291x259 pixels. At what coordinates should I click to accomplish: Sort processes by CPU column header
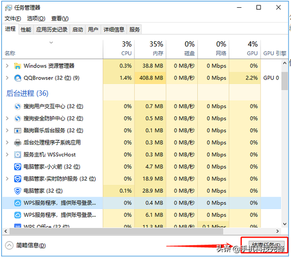(126, 49)
